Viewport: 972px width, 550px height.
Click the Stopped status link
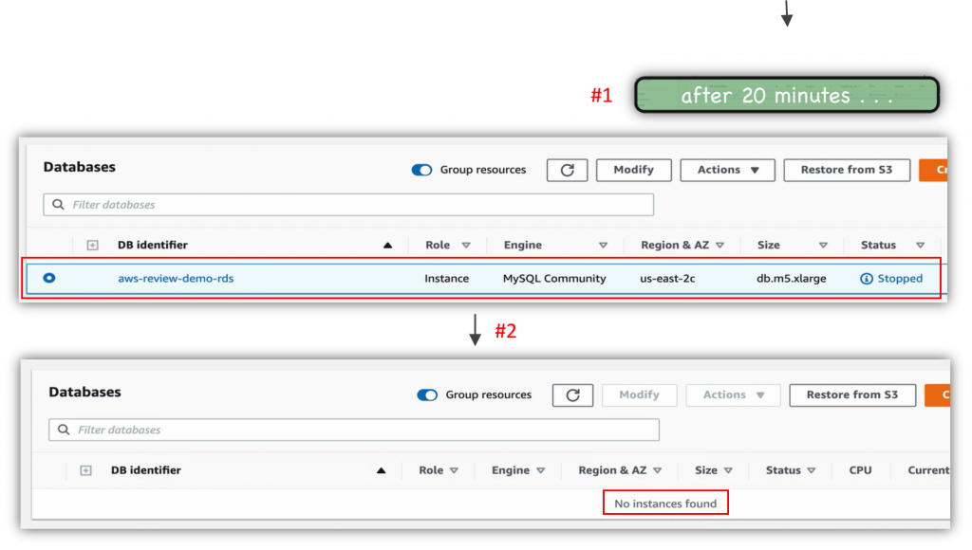click(x=900, y=278)
